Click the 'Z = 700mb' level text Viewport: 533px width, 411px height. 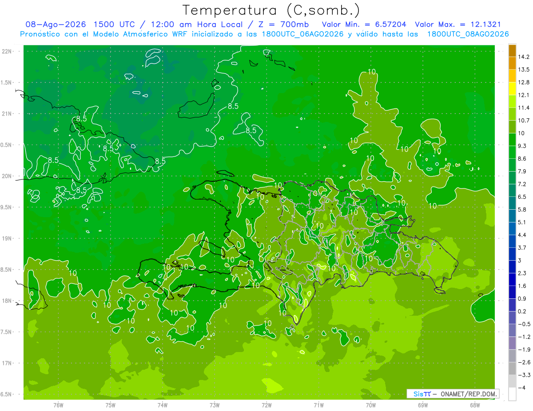[284, 25]
